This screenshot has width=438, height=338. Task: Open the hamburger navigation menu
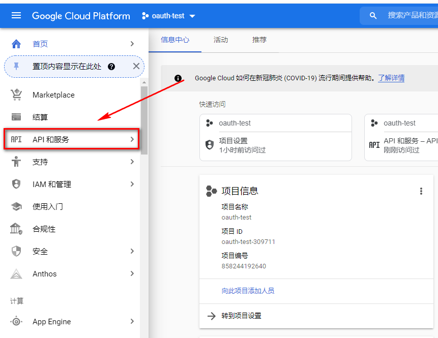(16, 16)
